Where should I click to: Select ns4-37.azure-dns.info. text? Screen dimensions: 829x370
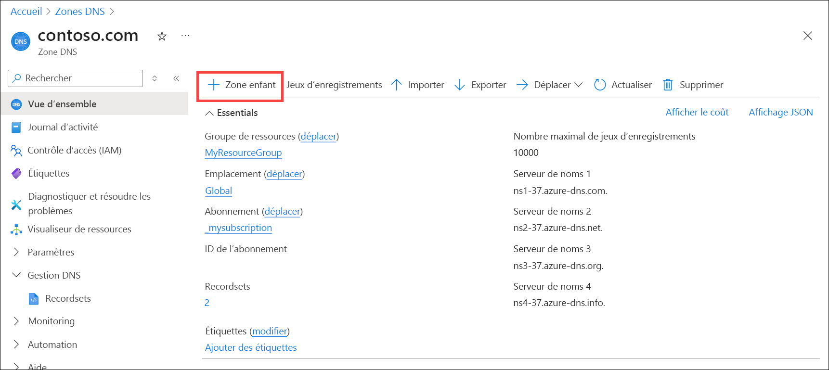[559, 303]
